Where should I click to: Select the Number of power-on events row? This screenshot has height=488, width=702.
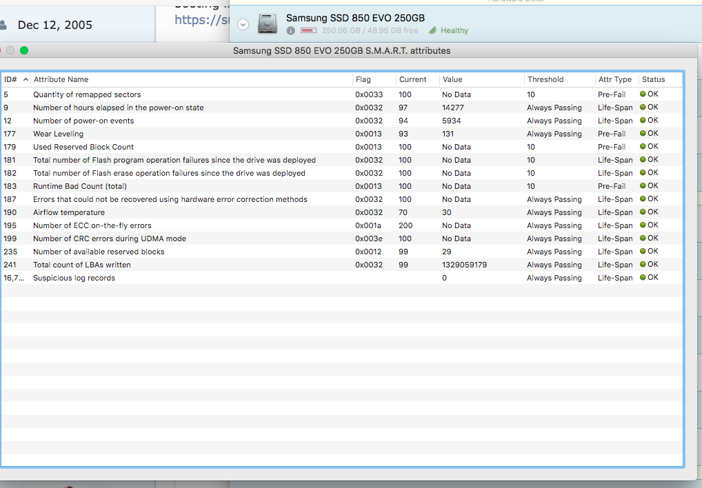point(342,121)
